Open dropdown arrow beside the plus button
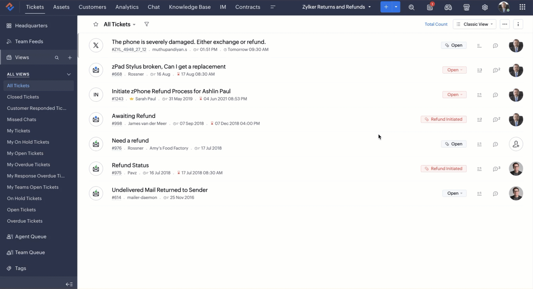 coord(396,7)
